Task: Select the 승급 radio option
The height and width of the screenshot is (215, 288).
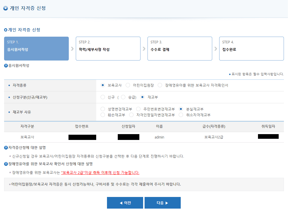Action: 123,97
